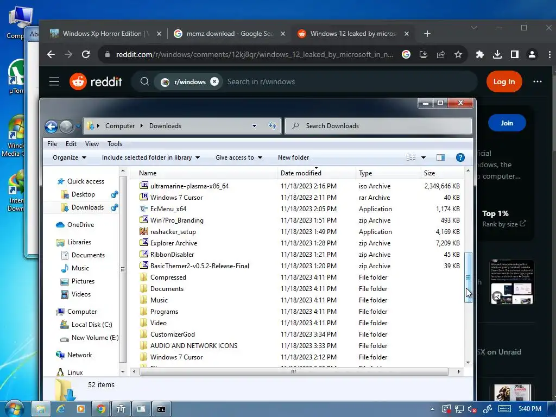Open File menu in Explorer
Image resolution: width=556 pixels, height=417 pixels.
coord(52,143)
